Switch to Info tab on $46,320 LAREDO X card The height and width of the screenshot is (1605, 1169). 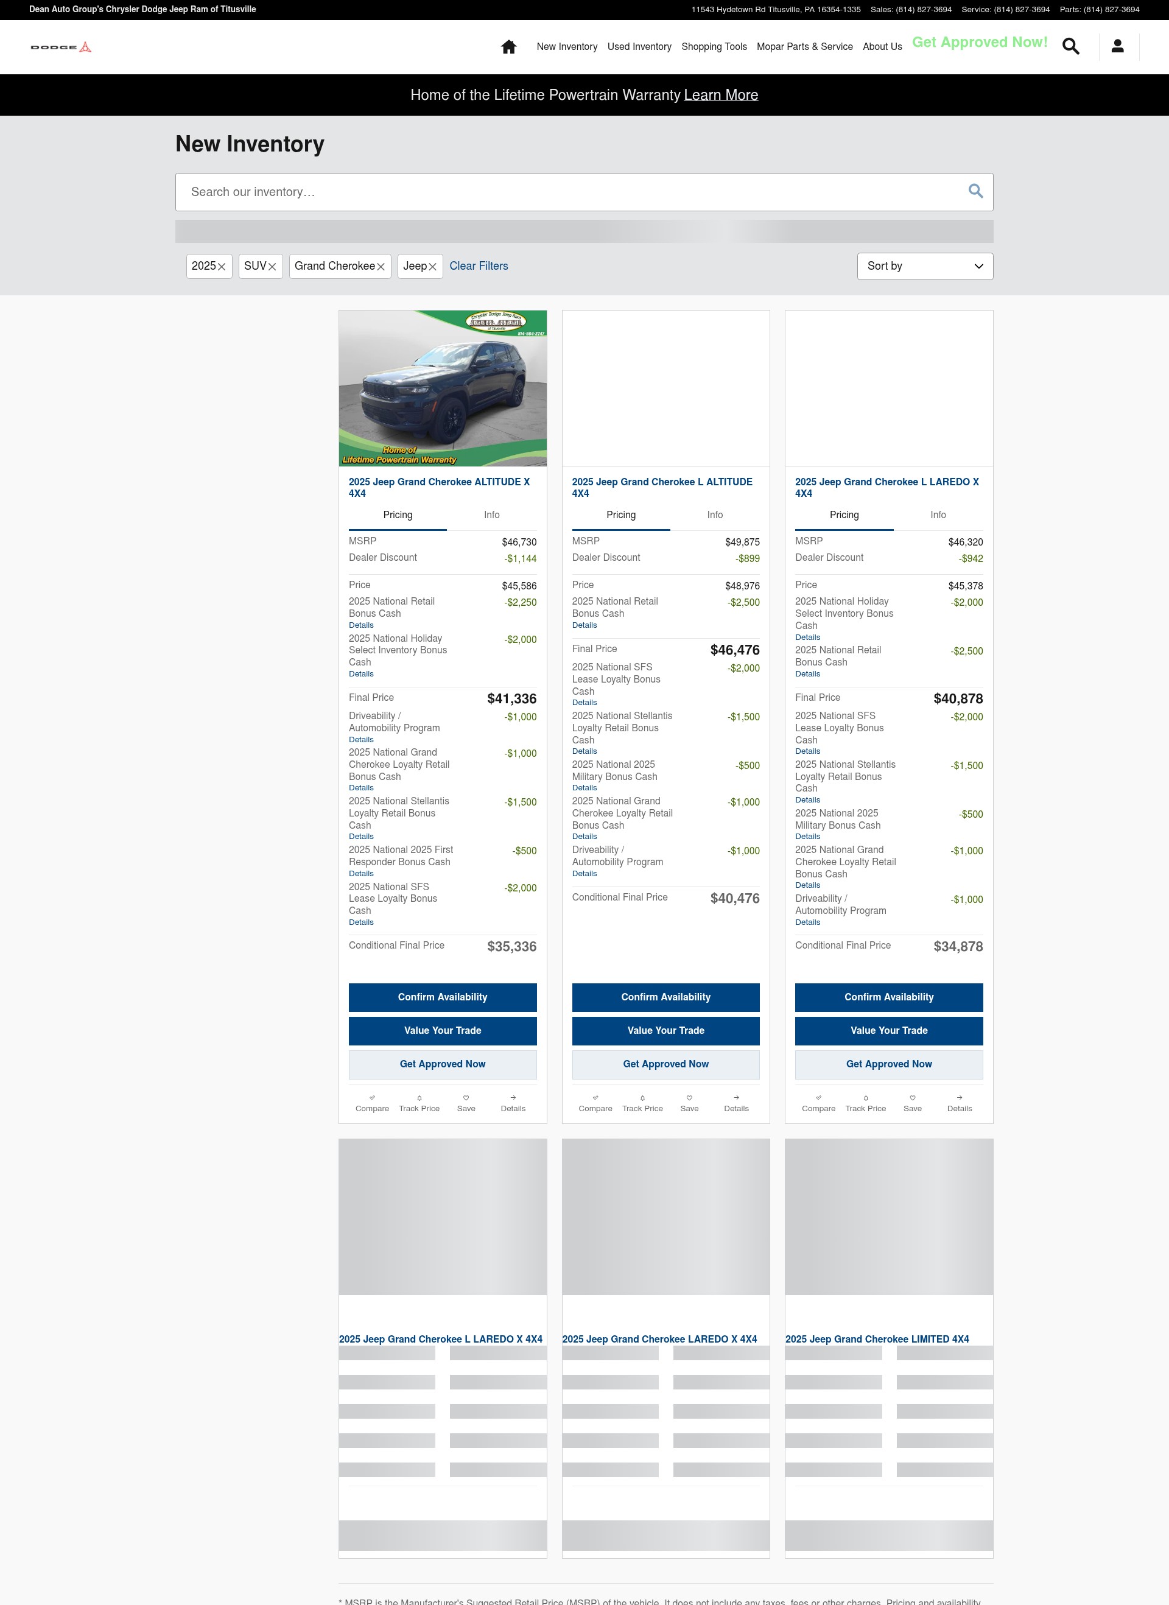pyautogui.click(x=938, y=515)
